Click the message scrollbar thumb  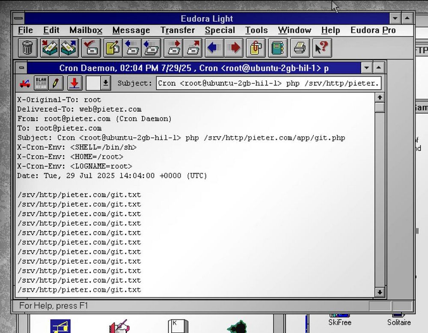click(x=379, y=107)
